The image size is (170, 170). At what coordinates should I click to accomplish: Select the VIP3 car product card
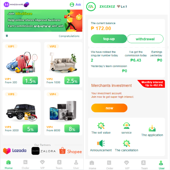point(21,113)
